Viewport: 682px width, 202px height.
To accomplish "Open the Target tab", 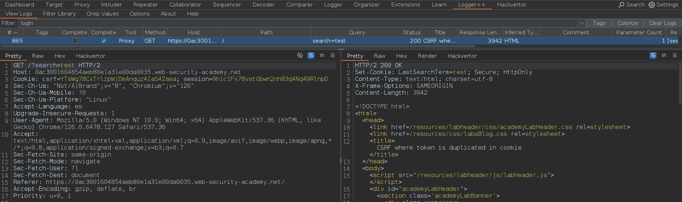I will [x=54, y=5].
